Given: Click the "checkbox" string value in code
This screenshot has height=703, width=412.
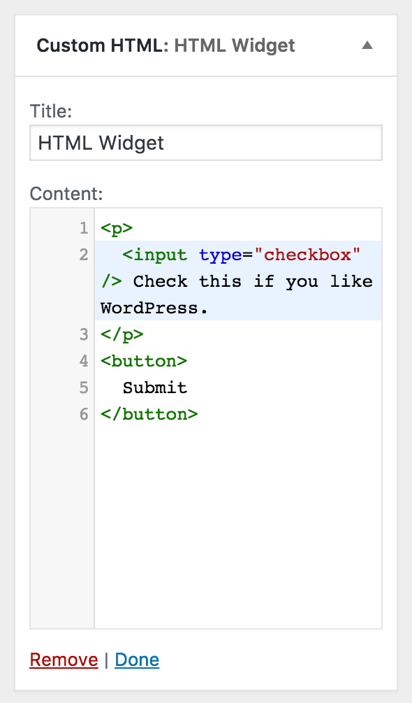Looking at the screenshot, I should [x=307, y=255].
